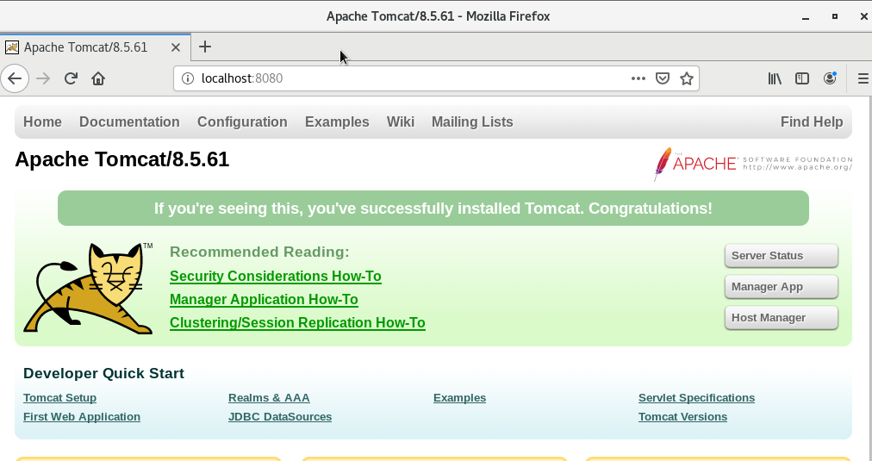
Task: Click the Apache Software Foundation logo
Action: click(x=753, y=164)
